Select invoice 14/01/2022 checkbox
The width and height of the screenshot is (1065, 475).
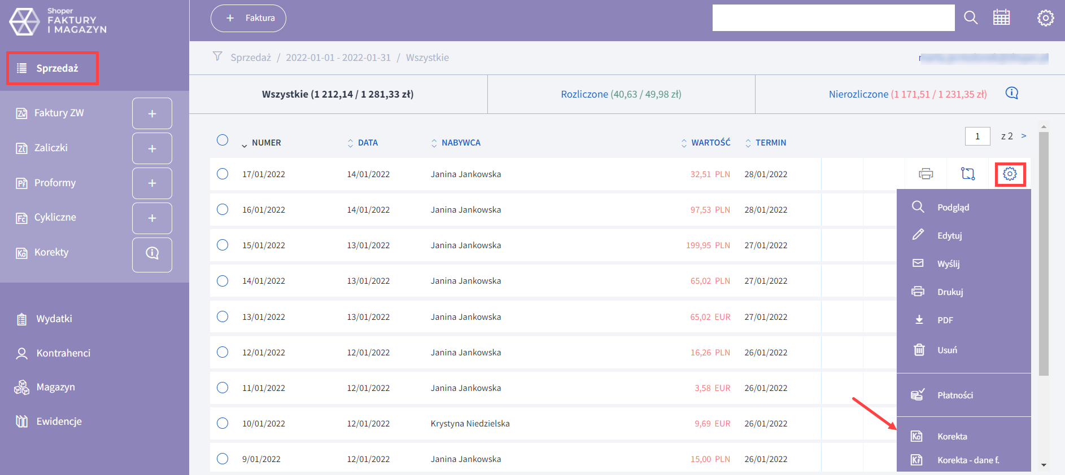point(222,280)
